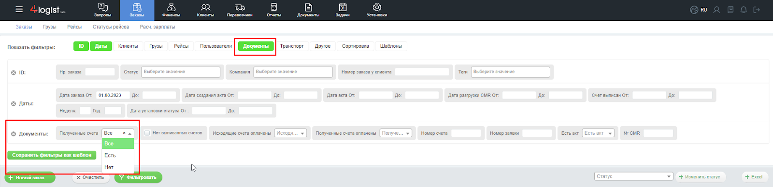Image resolution: width=773 pixels, height=187 pixels.
Task: Open the Задачи calendar section
Action: (x=343, y=10)
